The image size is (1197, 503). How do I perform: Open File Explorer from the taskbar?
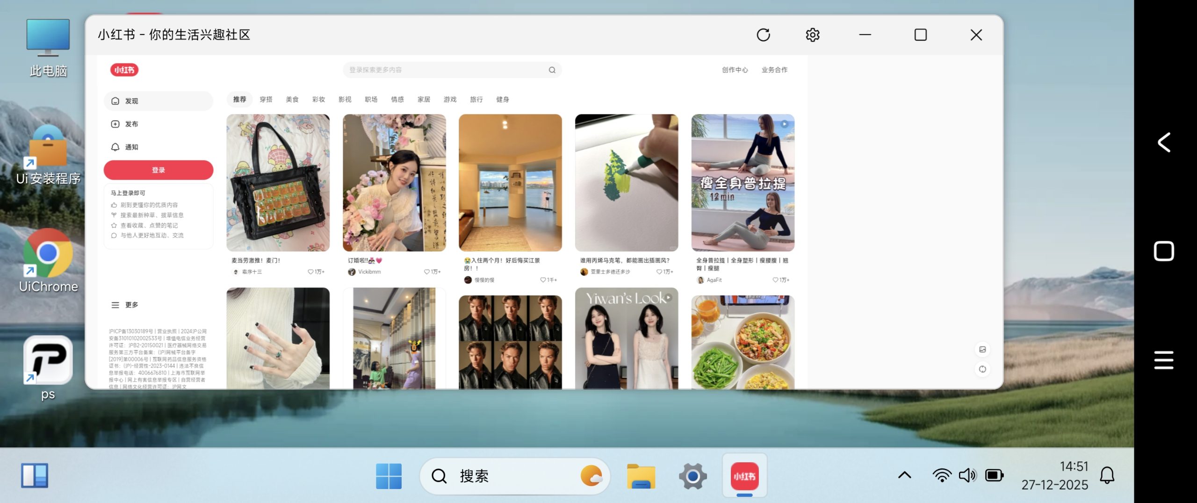[x=641, y=476]
